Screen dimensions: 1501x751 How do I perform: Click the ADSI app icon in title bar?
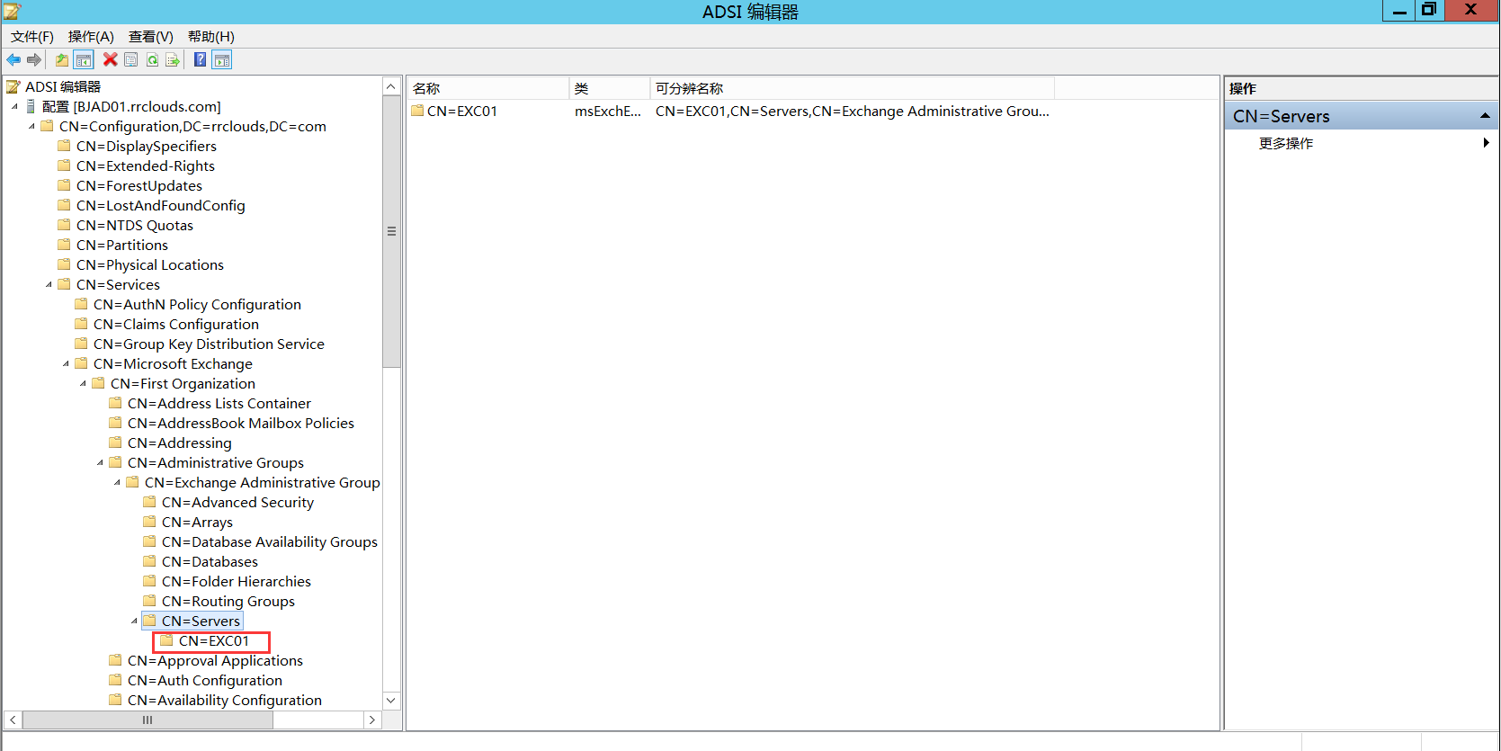12,11
